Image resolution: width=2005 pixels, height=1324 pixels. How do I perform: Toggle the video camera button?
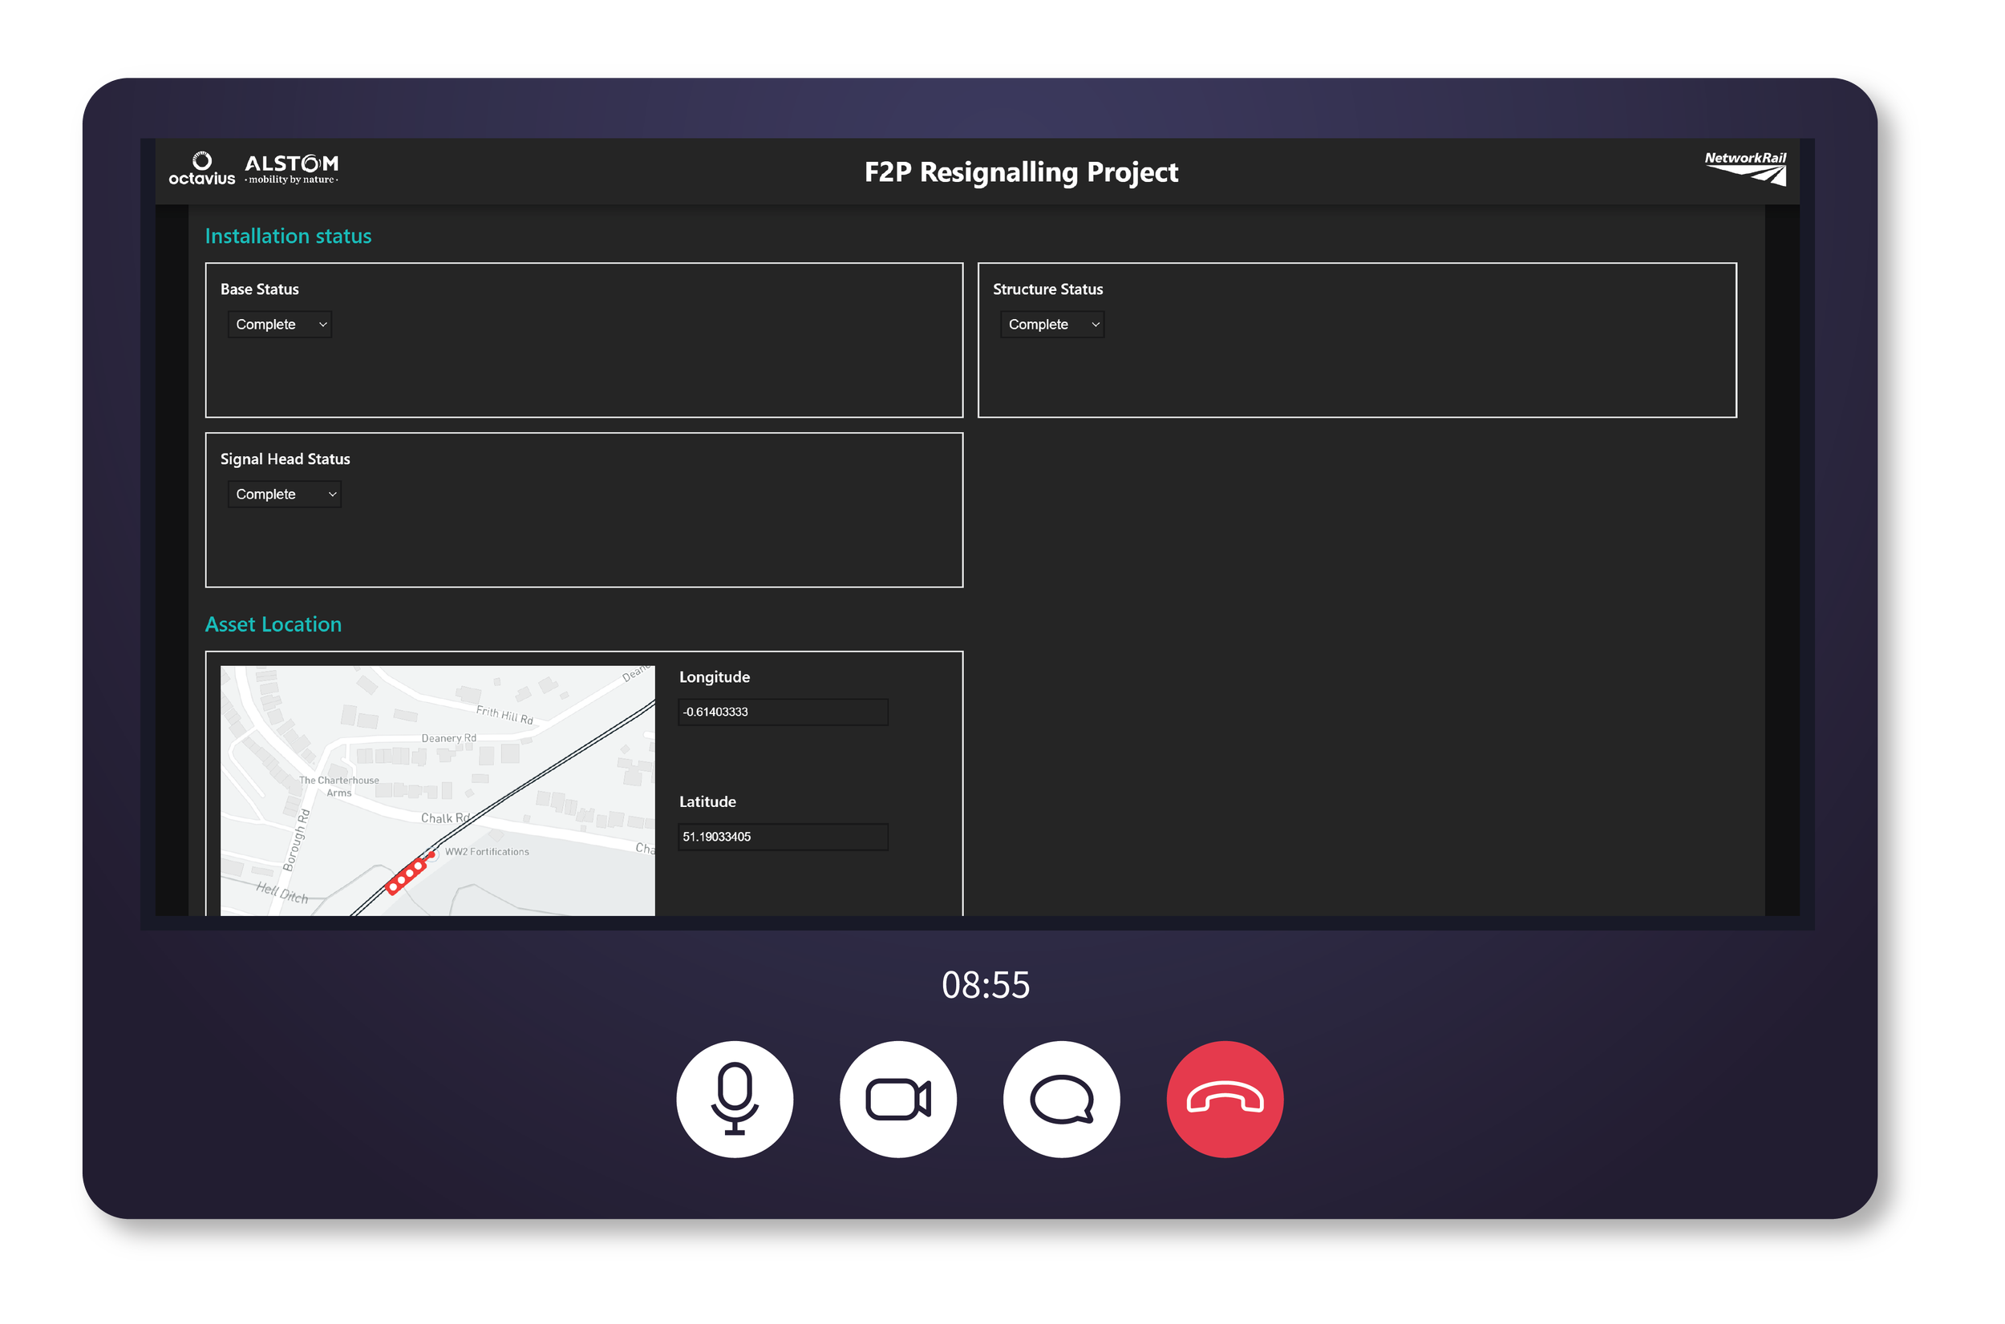pyautogui.click(x=897, y=1099)
